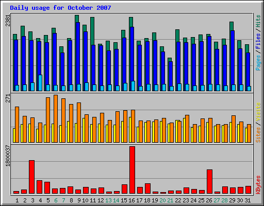This screenshot has height=206, width=264.
Task: Select the red KBytes bar for day 18
Action: [x=147, y=188]
